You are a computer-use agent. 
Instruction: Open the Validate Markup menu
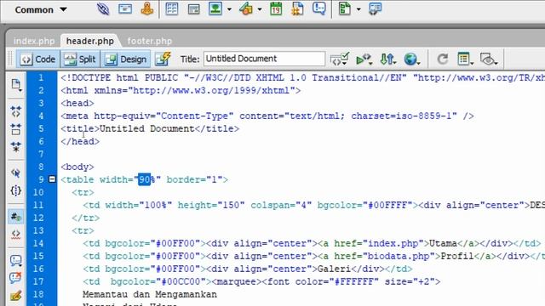(339, 59)
